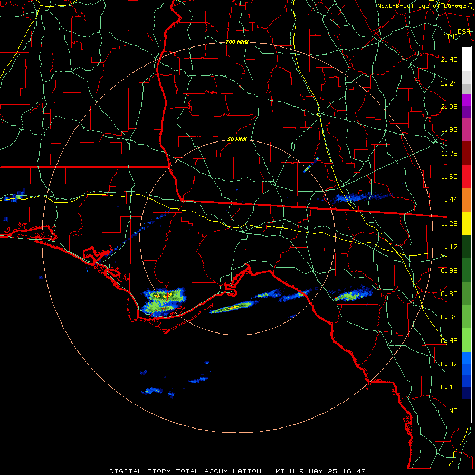
Task: Click the 2.24 legend value
Action: point(449,83)
